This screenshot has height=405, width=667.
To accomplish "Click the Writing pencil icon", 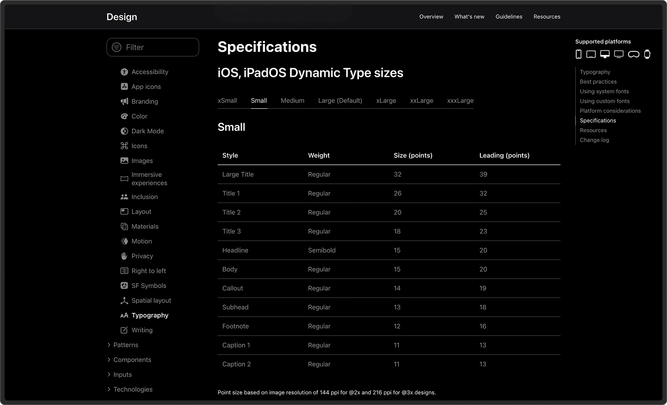I will (x=124, y=330).
